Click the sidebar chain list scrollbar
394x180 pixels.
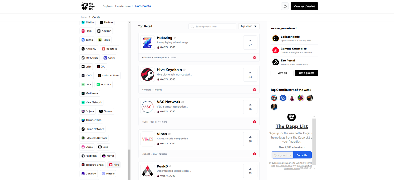[x=129, y=165]
